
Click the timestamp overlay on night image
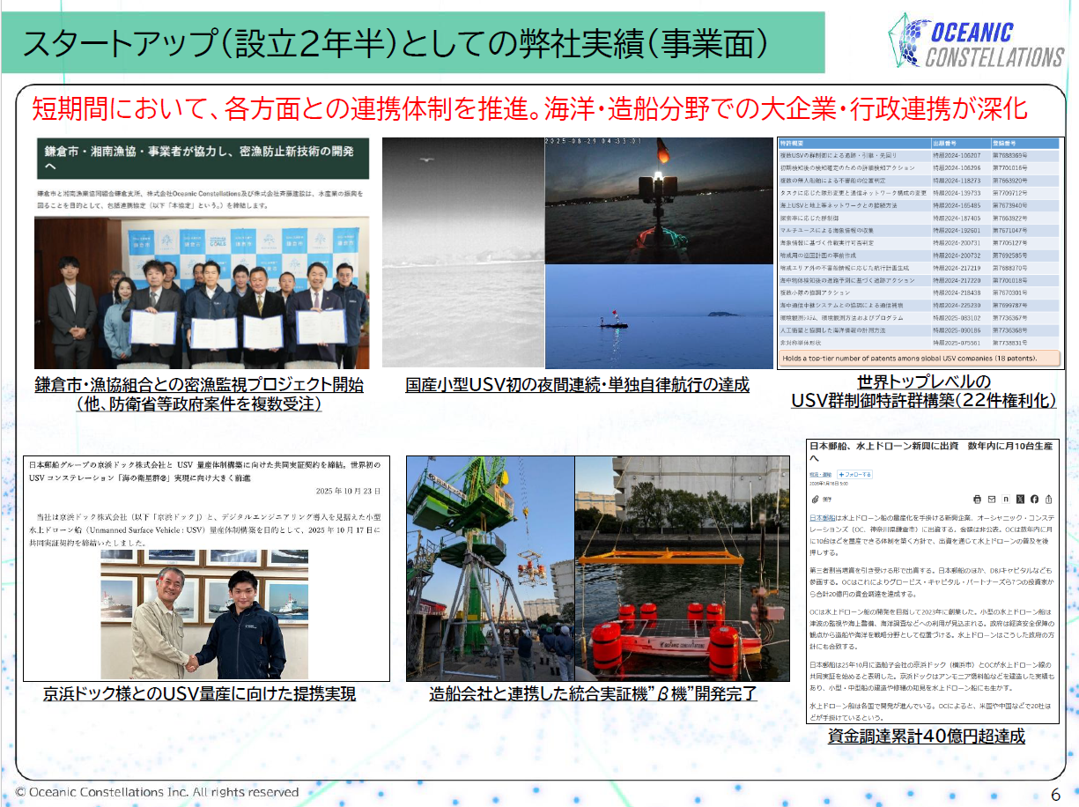(593, 142)
